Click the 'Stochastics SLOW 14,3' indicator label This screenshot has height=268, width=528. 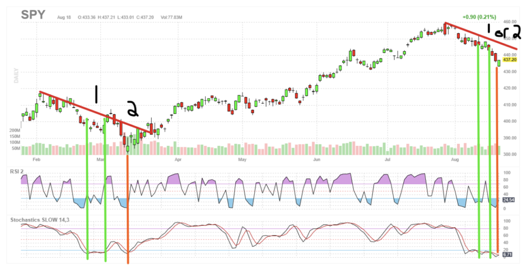click(x=40, y=220)
